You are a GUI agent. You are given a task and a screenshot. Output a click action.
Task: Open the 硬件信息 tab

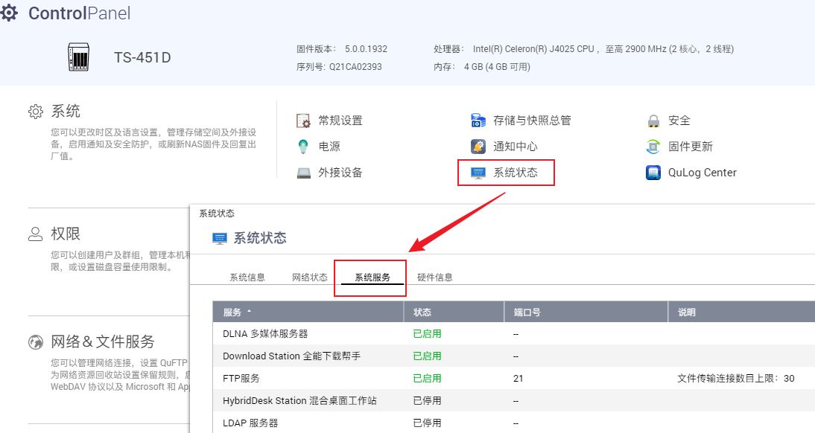coord(434,278)
